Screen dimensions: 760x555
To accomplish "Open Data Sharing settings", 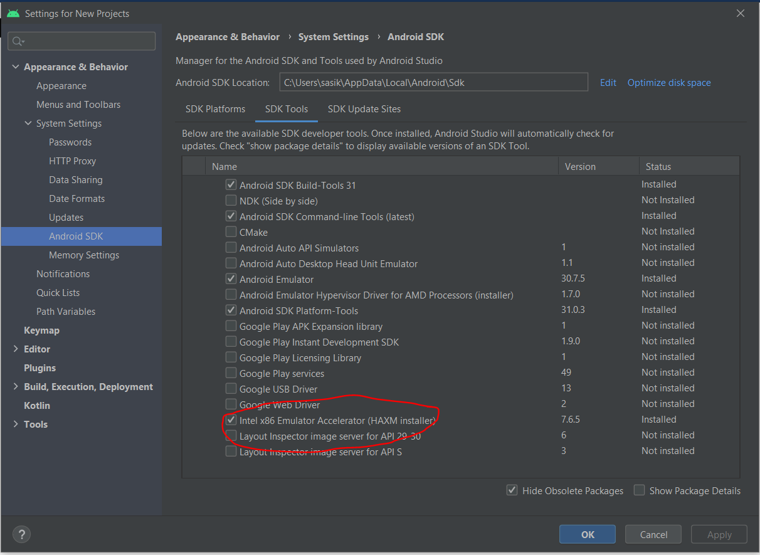I will click(76, 180).
